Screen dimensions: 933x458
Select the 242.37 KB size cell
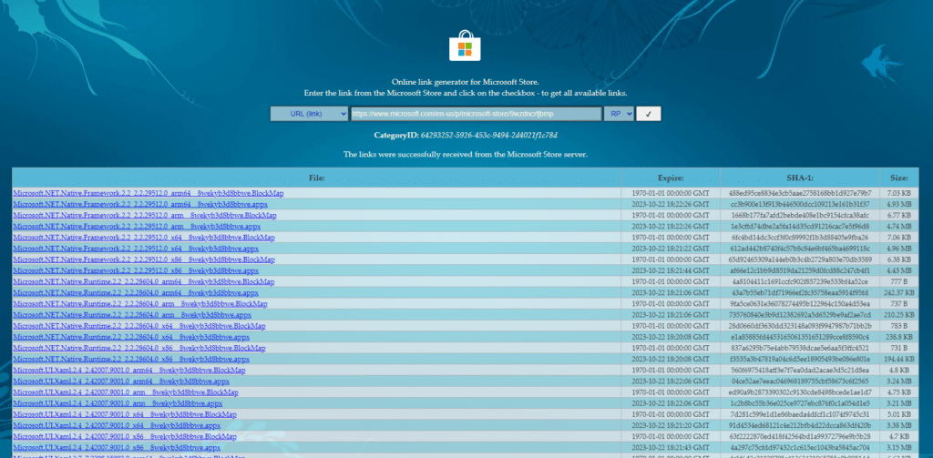pyautogui.click(x=899, y=292)
